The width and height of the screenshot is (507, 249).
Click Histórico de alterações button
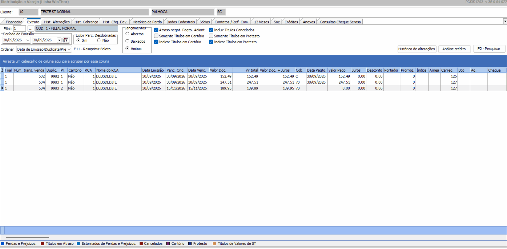416,49
